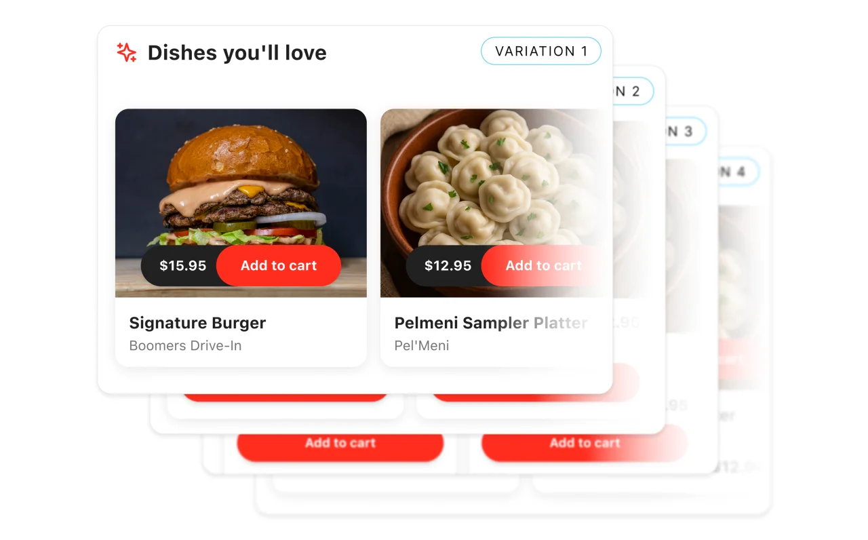Open the Signature Burger photo

pyautogui.click(x=241, y=203)
